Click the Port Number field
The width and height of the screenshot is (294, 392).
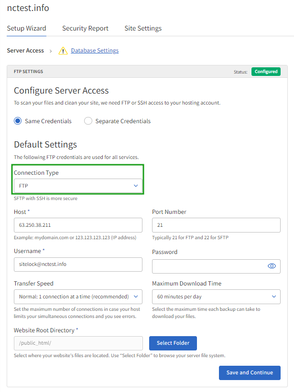(216, 225)
